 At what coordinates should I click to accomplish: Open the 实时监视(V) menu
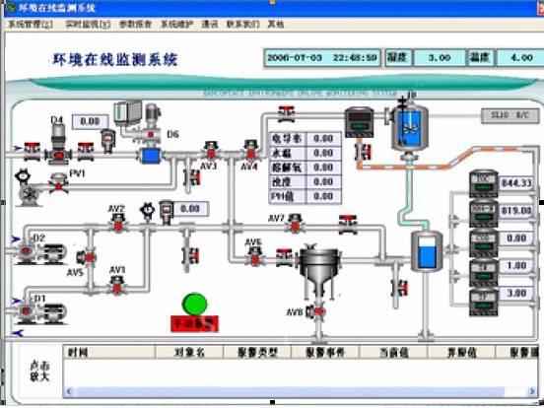coord(88,25)
